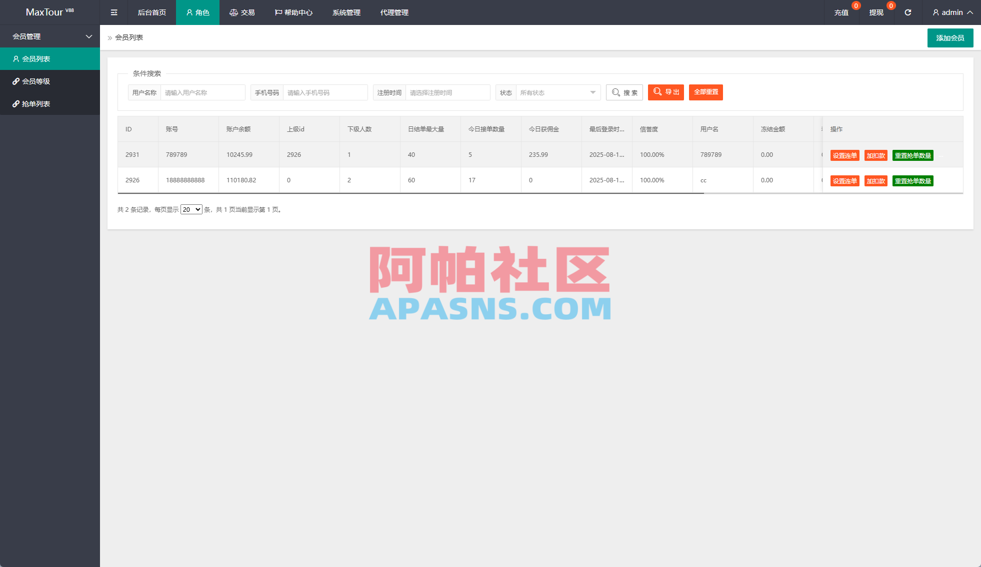This screenshot has height=567, width=981.
Task: Click the 交易 scales icon in navbar
Action: 233,12
